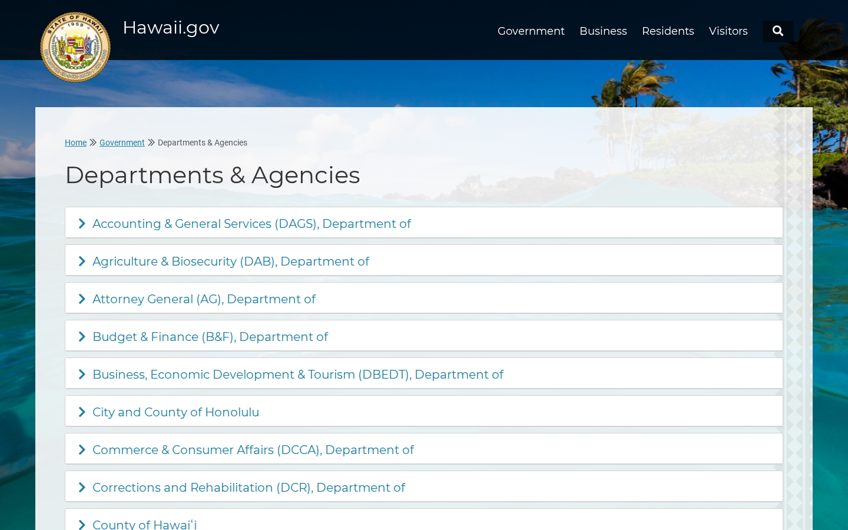This screenshot has width=848, height=530.
Task: Click 'Commerce & Consumer Affairs (DCCA), Department of' text
Action: 253,450
